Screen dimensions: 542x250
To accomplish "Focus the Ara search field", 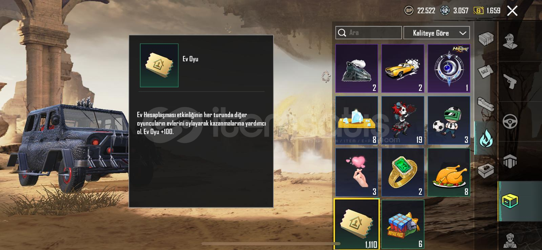I will tap(369, 33).
